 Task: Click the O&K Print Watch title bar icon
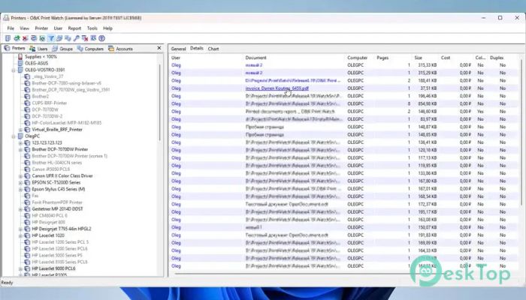tap(6, 18)
